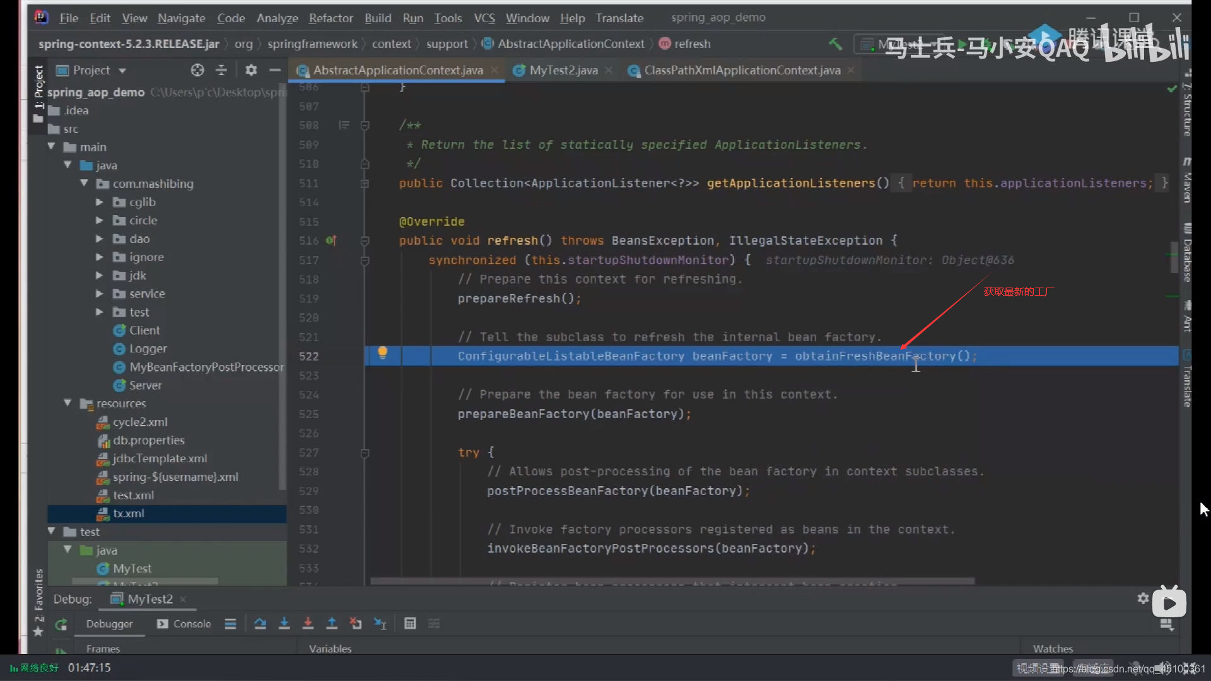Screen dimensions: 1211x681
Task: Click the Step Into debug icon
Action: coord(284,624)
